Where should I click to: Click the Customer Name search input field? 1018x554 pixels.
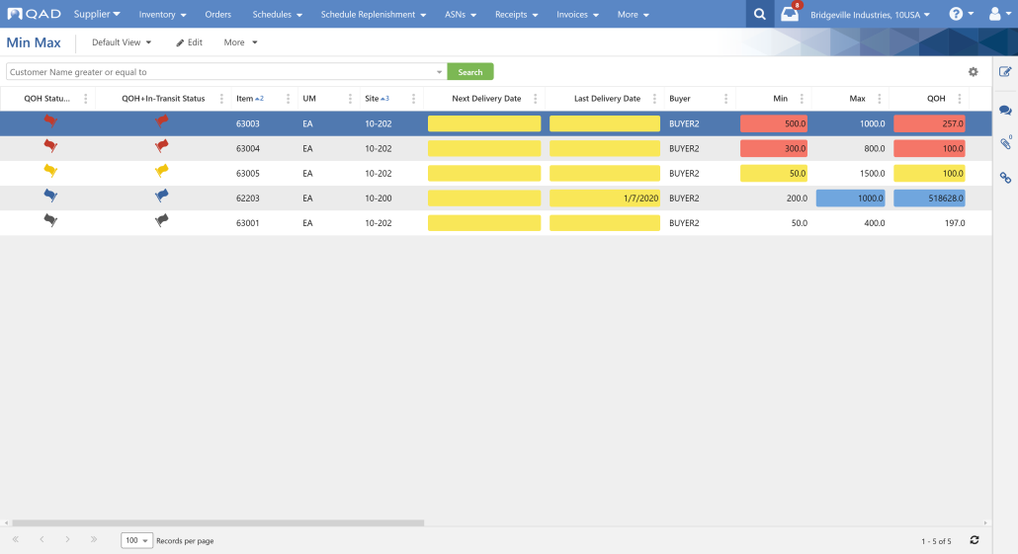coord(220,72)
